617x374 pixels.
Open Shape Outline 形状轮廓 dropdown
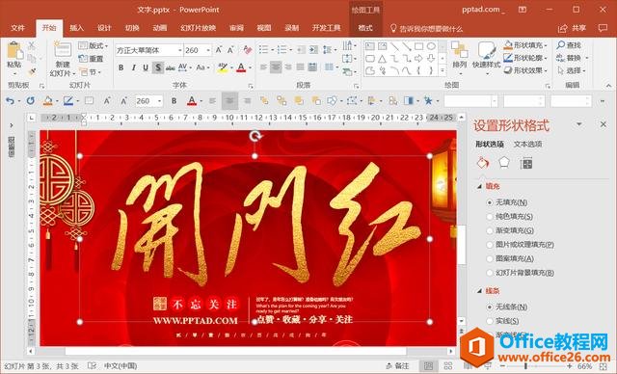point(525,58)
